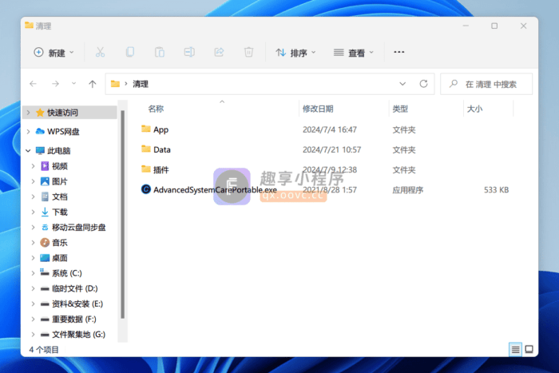Expand the 临时文件 (D:) drive node
The height and width of the screenshot is (373, 559).
34,288
